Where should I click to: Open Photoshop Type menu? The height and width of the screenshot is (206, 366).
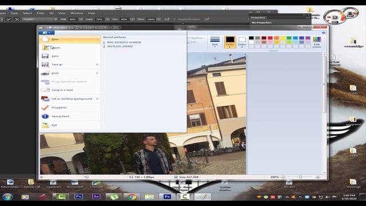(x=14, y=13)
